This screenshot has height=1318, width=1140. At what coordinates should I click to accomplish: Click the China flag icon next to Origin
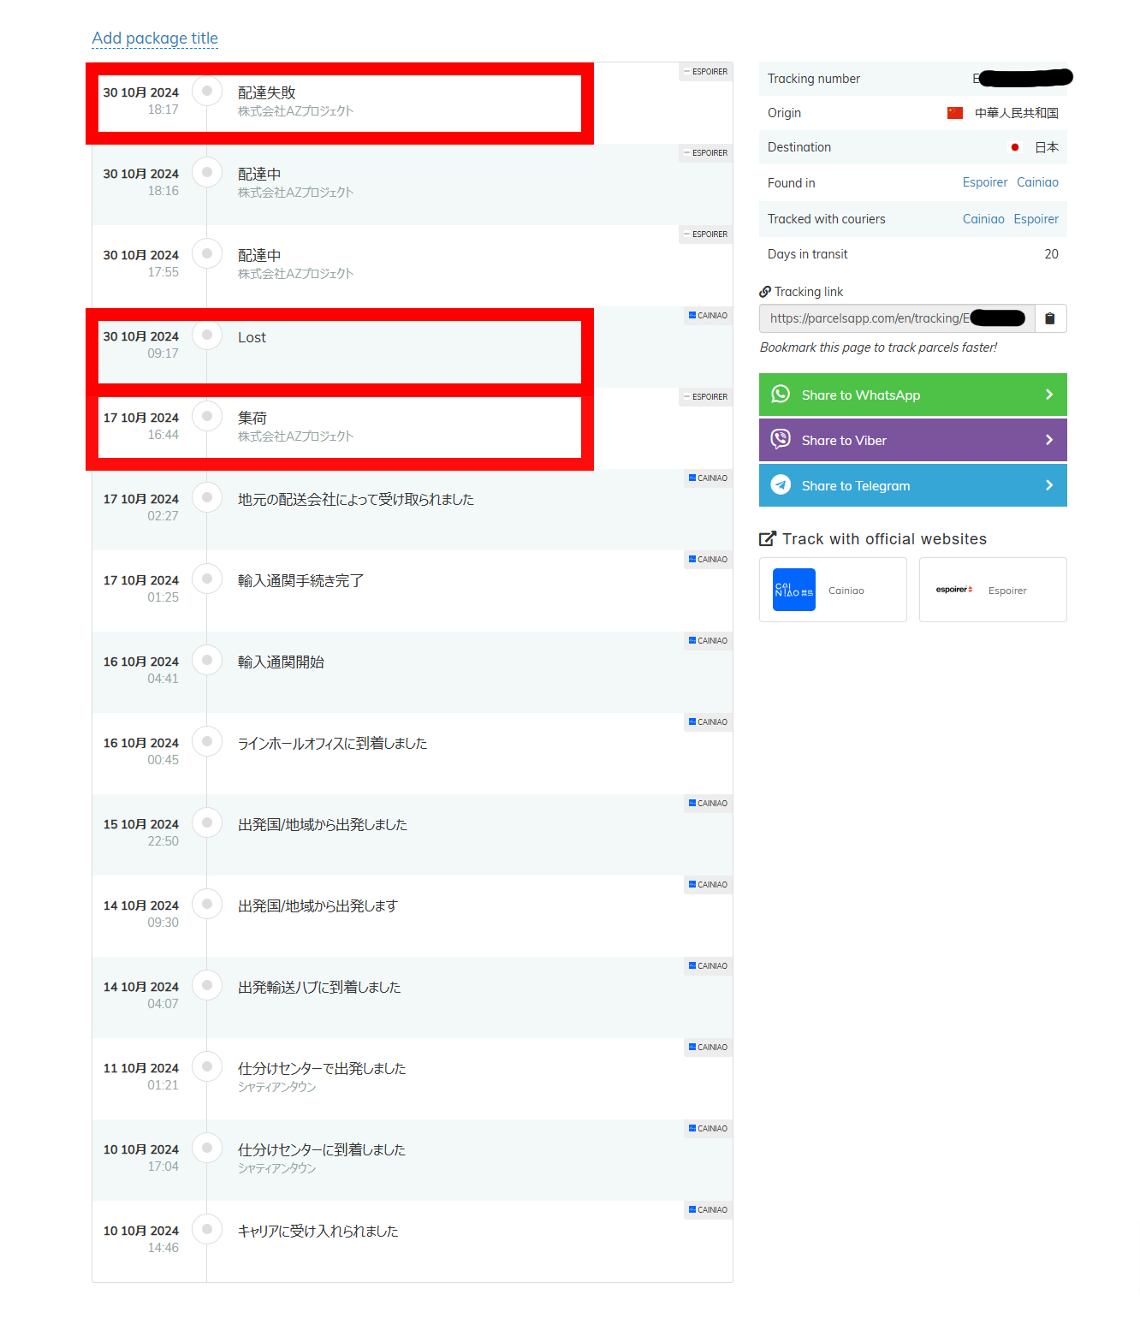point(955,113)
